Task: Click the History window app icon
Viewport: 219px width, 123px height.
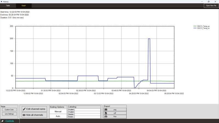Action: coord(2,1)
